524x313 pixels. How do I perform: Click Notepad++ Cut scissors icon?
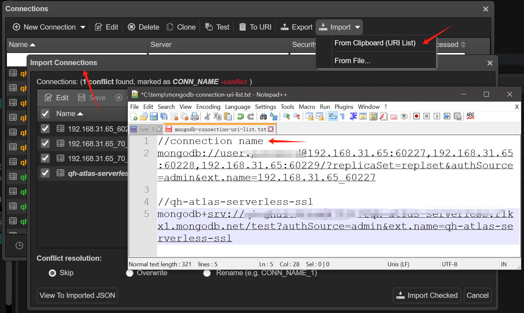(x=207, y=116)
